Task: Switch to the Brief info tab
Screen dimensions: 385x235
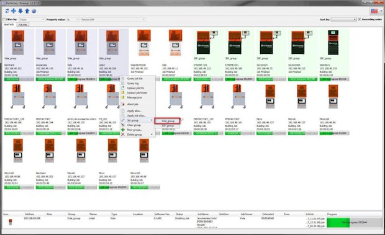Action: pos(9,25)
